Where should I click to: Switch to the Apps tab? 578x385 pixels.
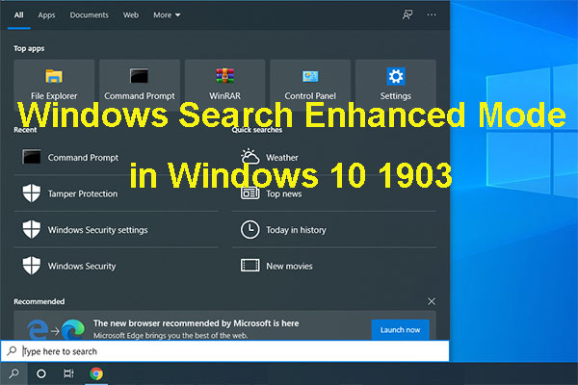point(46,15)
